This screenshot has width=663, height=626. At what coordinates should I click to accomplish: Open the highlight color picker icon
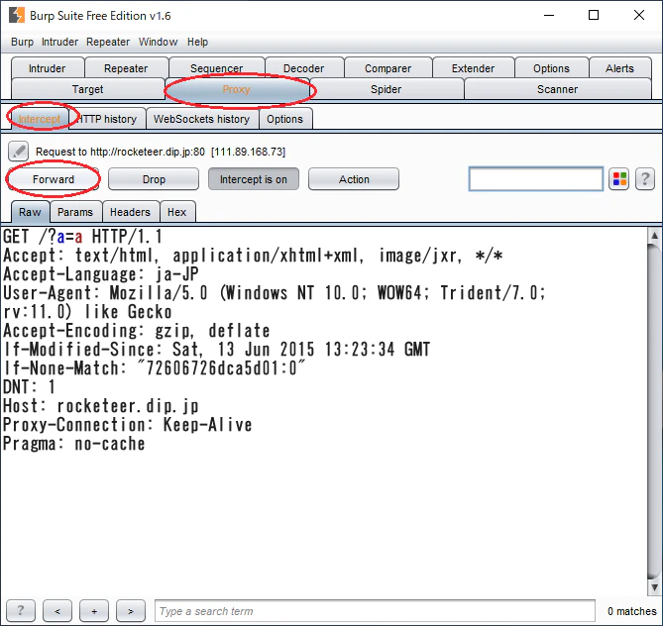619,179
